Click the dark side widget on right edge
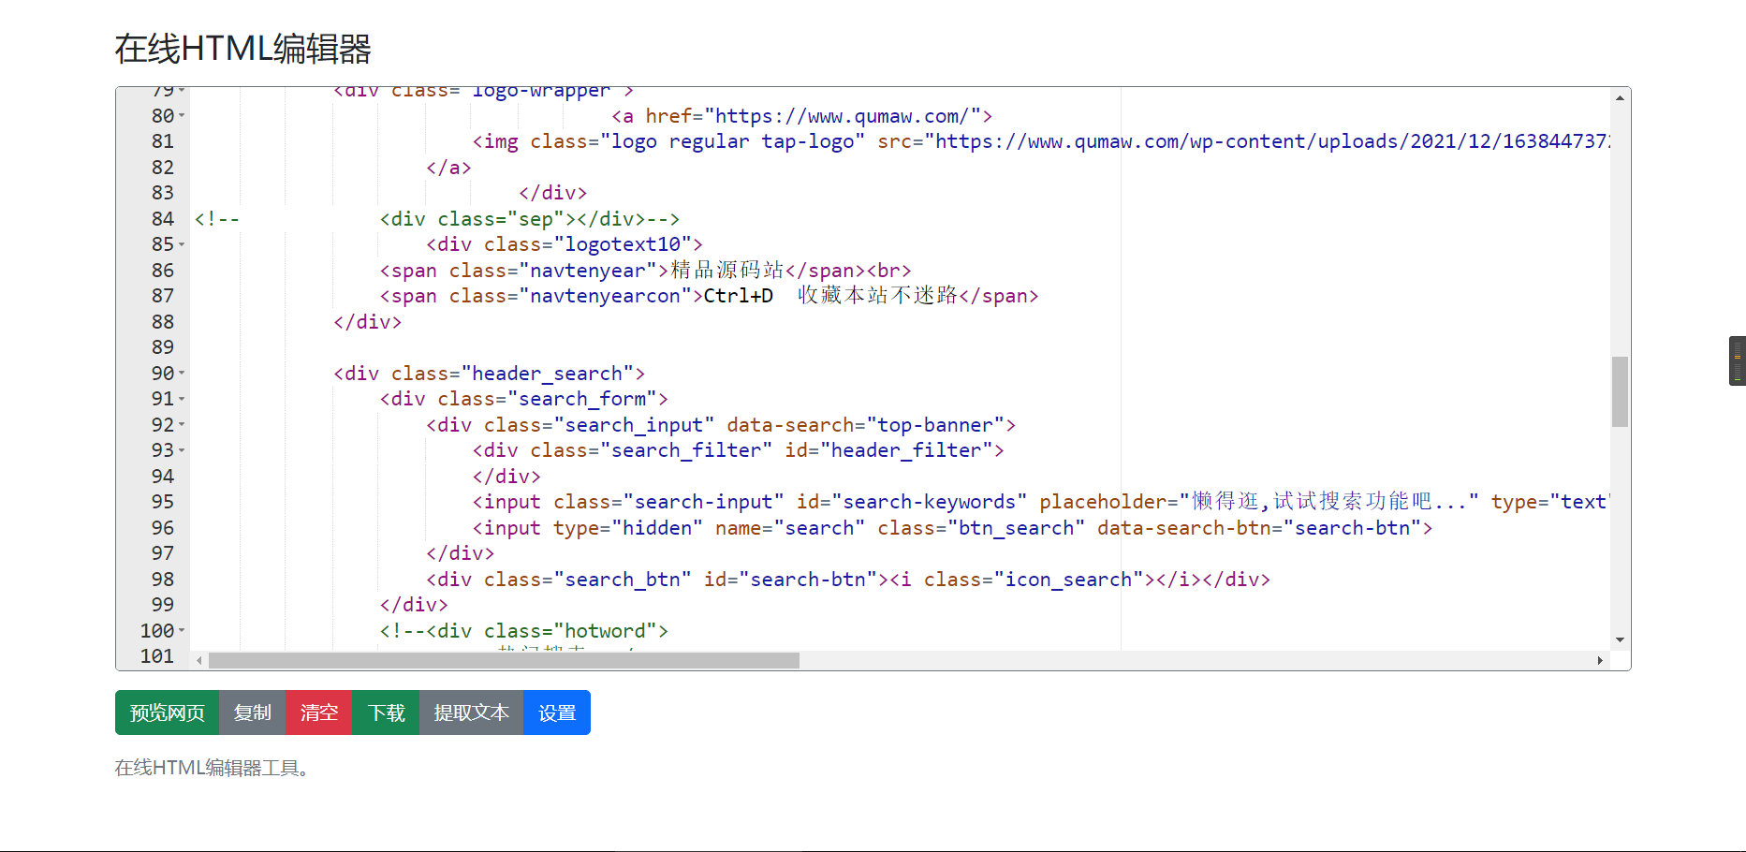1746x852 pixels. point(1737,360)
